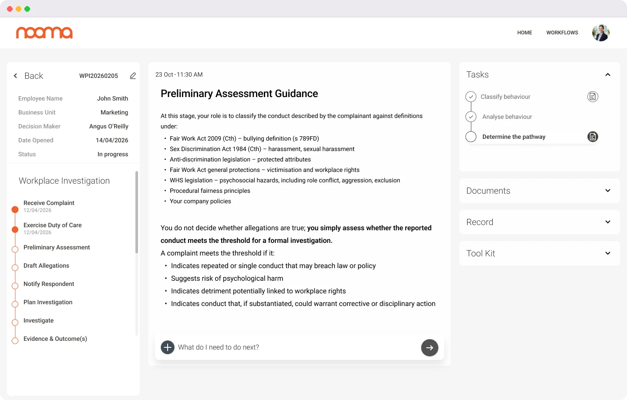Image resolution: width=627 pixels, height=400 pixels.
Task: Send message with the arrow button
Action: pyautogui.click(x=430, y=348)
